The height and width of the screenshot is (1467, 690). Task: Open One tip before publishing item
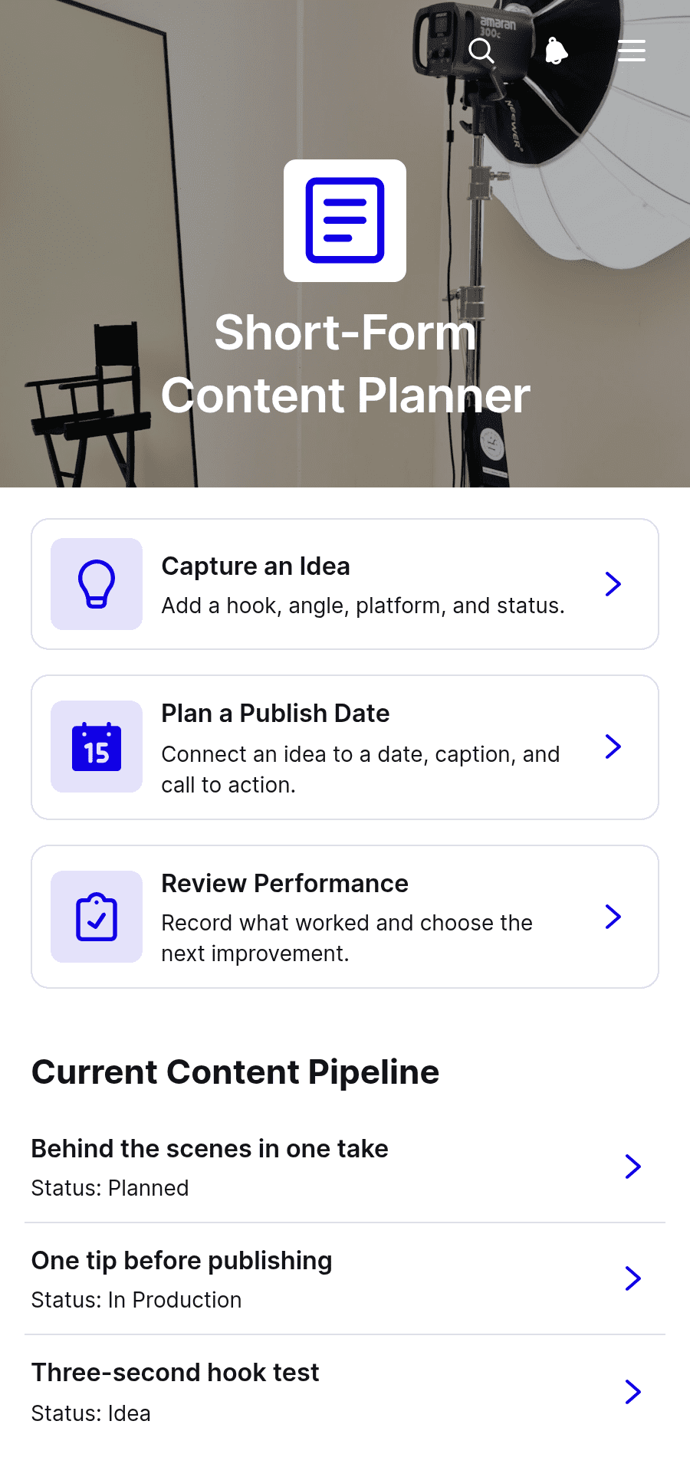(345, 1278)
